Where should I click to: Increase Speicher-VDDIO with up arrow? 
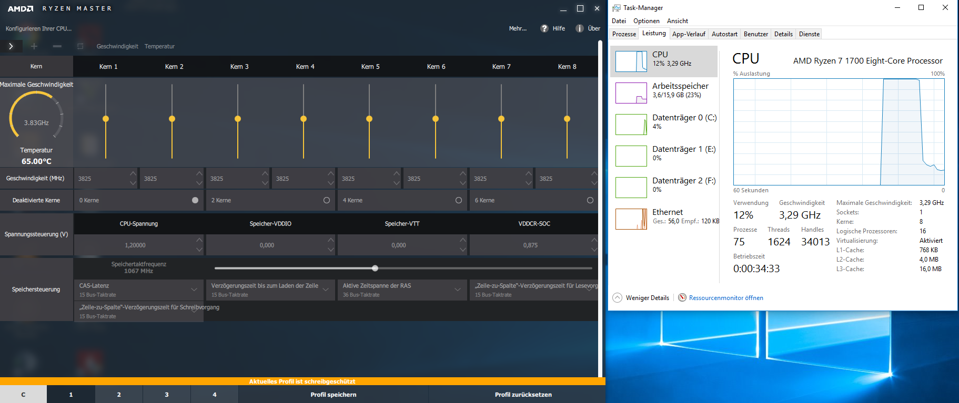[331, 240]
